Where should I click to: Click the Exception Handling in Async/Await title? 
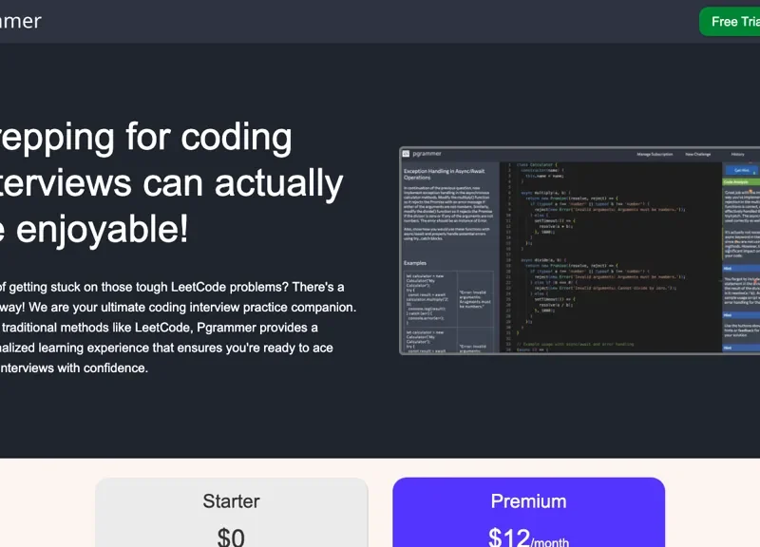point(444,172)
